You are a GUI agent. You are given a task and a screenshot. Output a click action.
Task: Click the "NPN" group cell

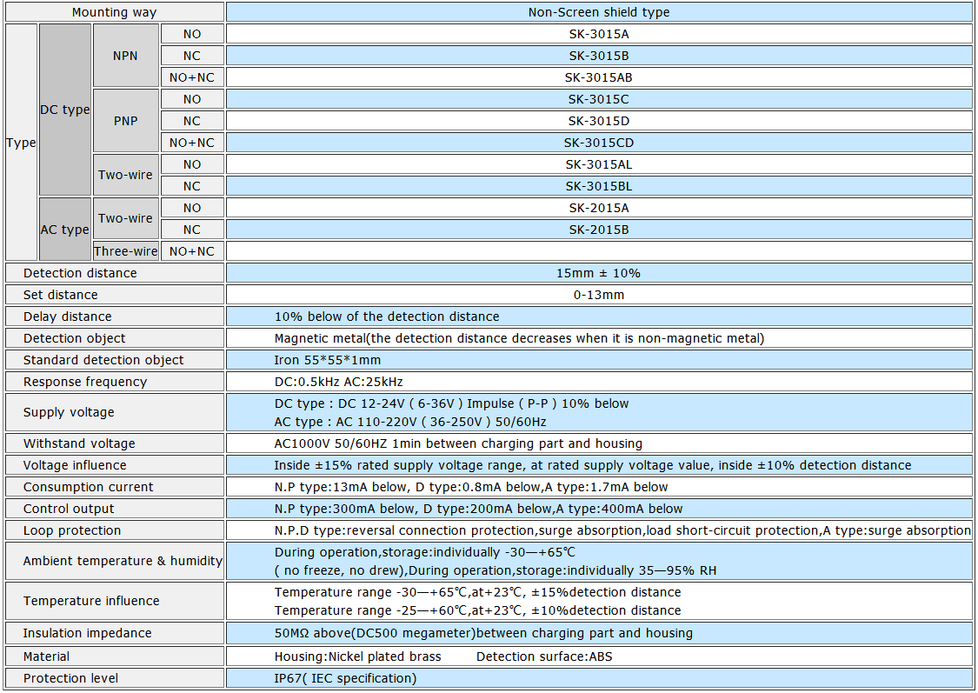[x=126, y=56]
